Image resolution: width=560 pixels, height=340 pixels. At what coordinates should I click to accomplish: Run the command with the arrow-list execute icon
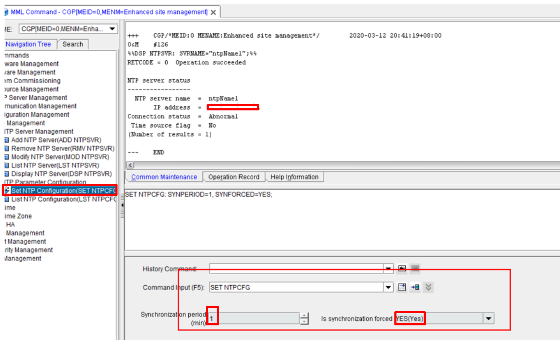(x=415, y=287)
